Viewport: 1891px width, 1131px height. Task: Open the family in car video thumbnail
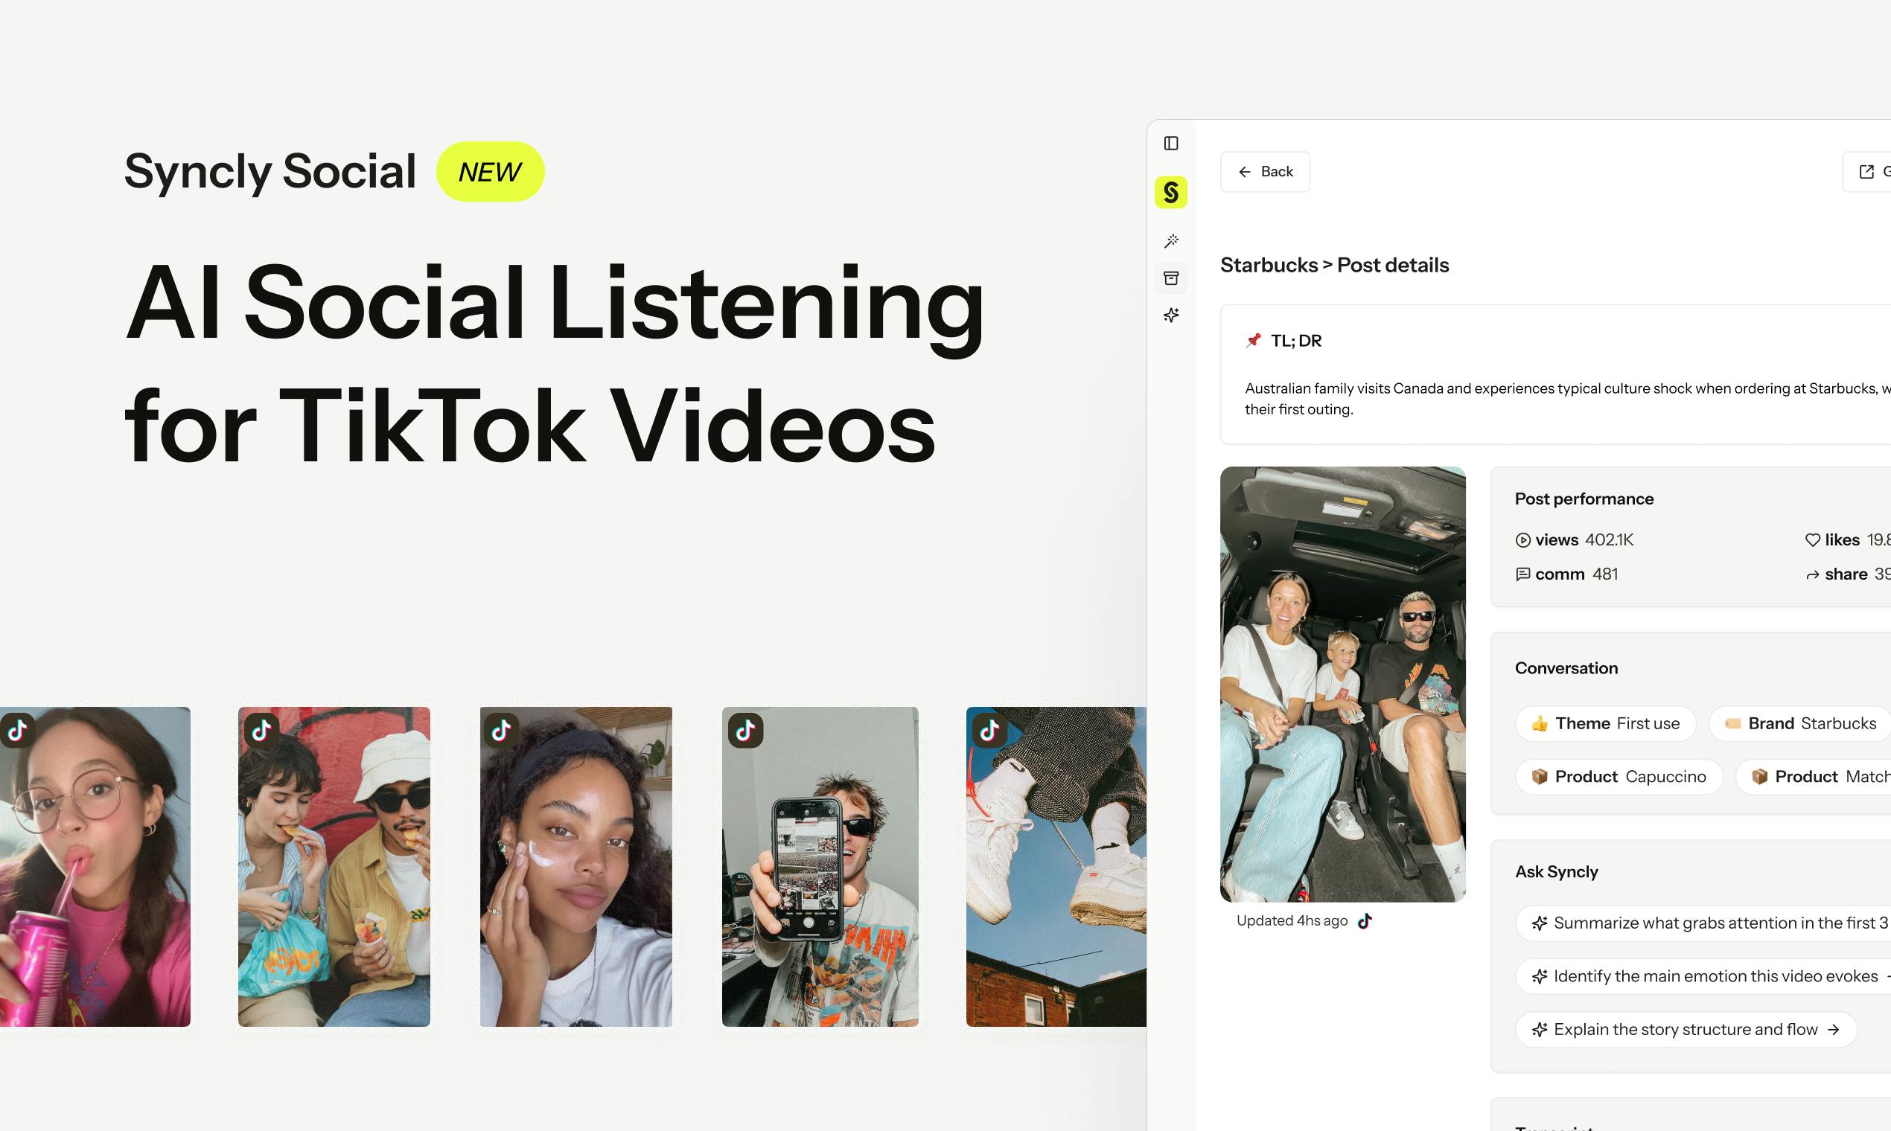point(1343,685)
